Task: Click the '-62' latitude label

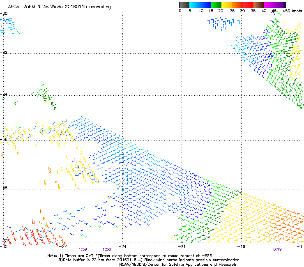Action: [4, 53]
